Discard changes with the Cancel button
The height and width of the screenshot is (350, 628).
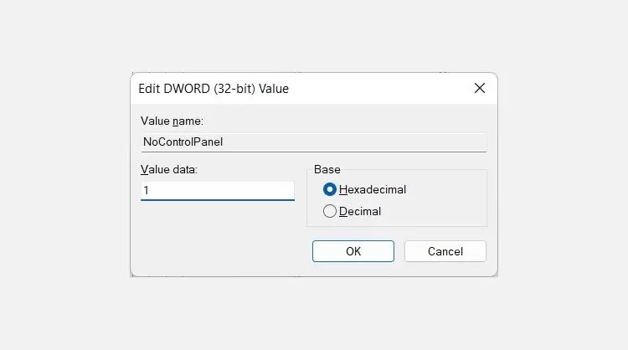(x=445, y=251)
